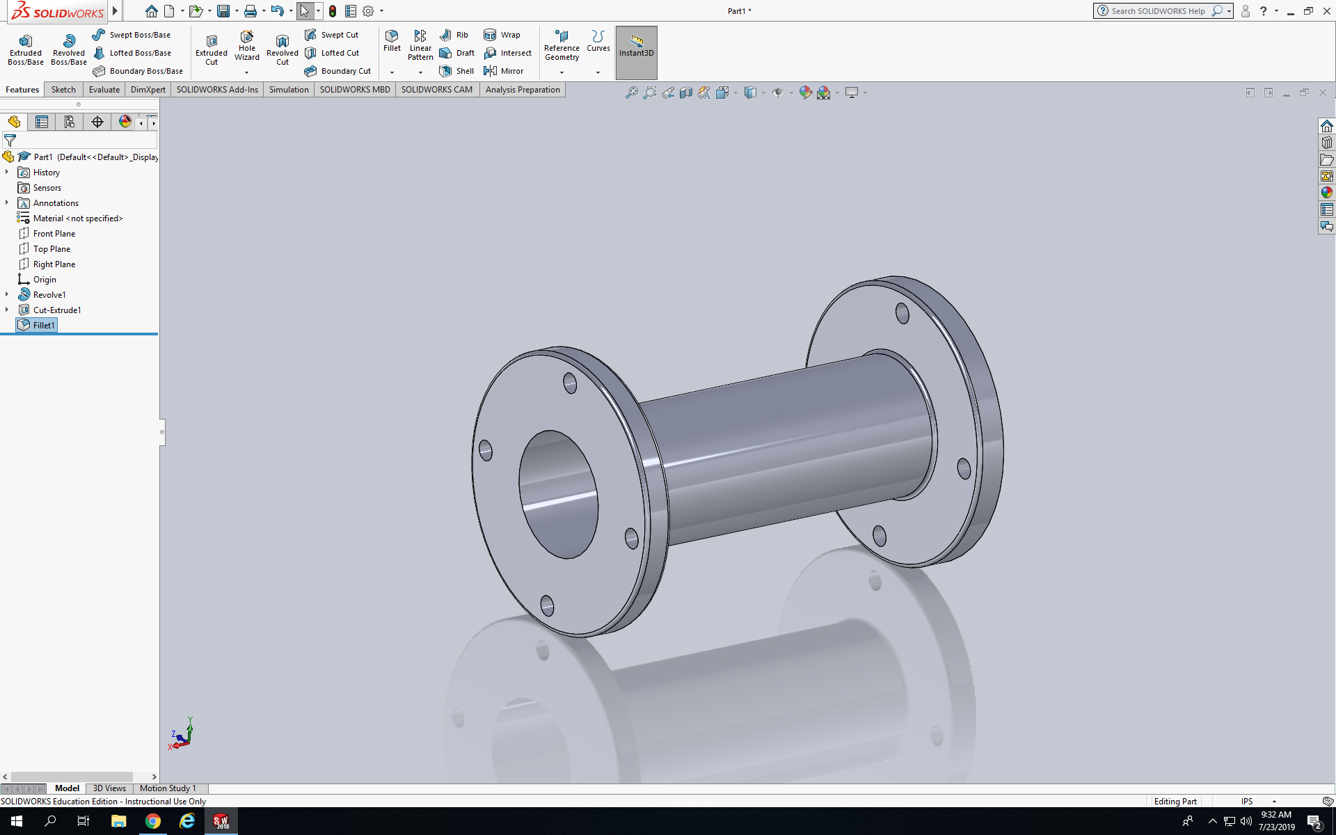Image resolution: width=1336 pixels, height=835 pixels.
Task: Select the Motion Study 1 tab
Action: pos(168,788)
